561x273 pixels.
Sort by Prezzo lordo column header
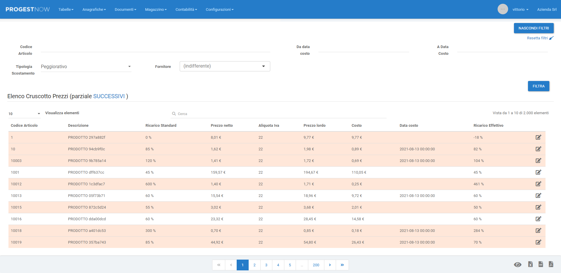pos(314,126)
